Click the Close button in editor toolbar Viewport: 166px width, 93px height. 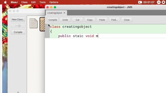coord(127,20)
